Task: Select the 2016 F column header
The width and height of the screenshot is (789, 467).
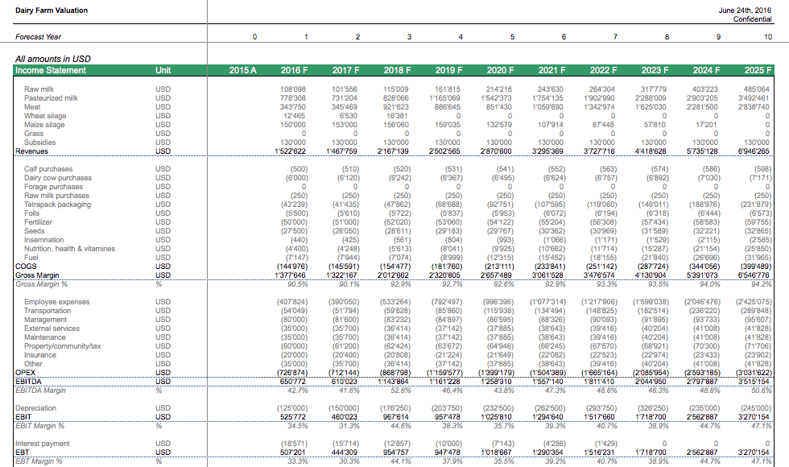Action: tap(294, 71)
